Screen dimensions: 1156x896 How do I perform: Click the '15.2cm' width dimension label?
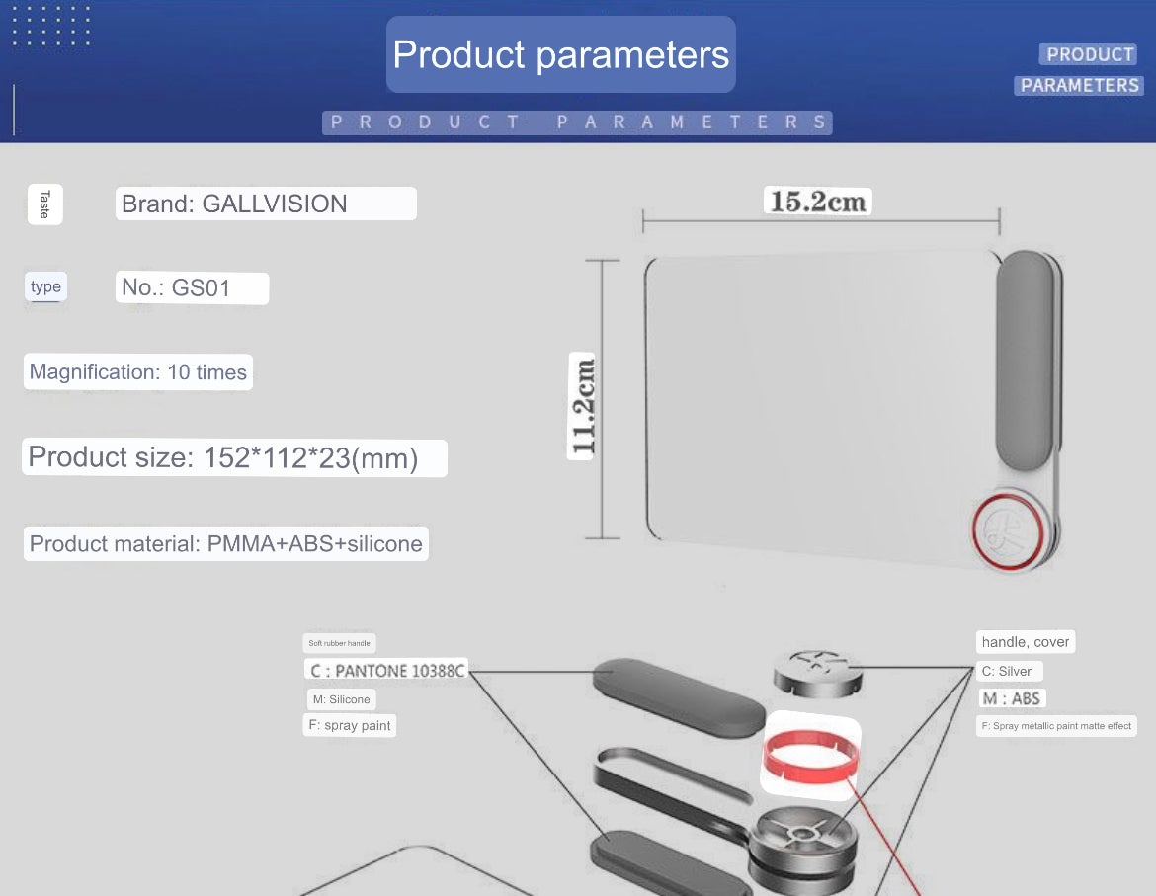[x=817, y=202]
